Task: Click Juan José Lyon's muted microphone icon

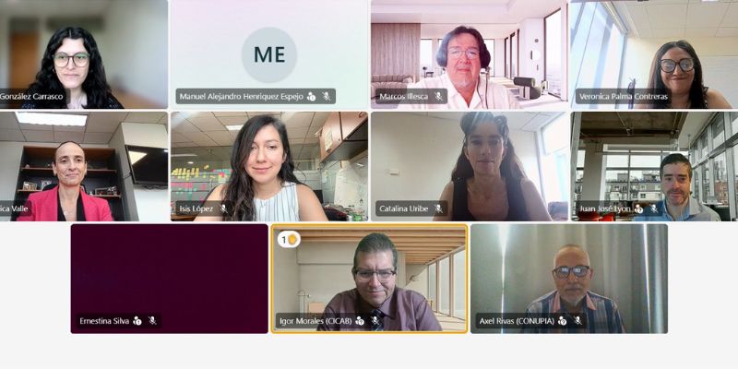Action: (653, 208)
